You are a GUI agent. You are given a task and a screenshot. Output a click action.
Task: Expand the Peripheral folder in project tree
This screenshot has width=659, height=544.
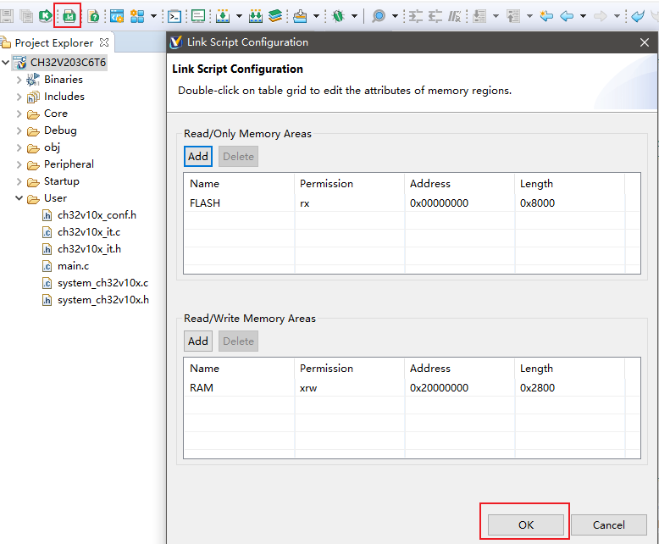tap(19, 164)
